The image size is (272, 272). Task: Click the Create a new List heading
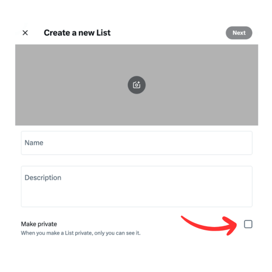77,32
